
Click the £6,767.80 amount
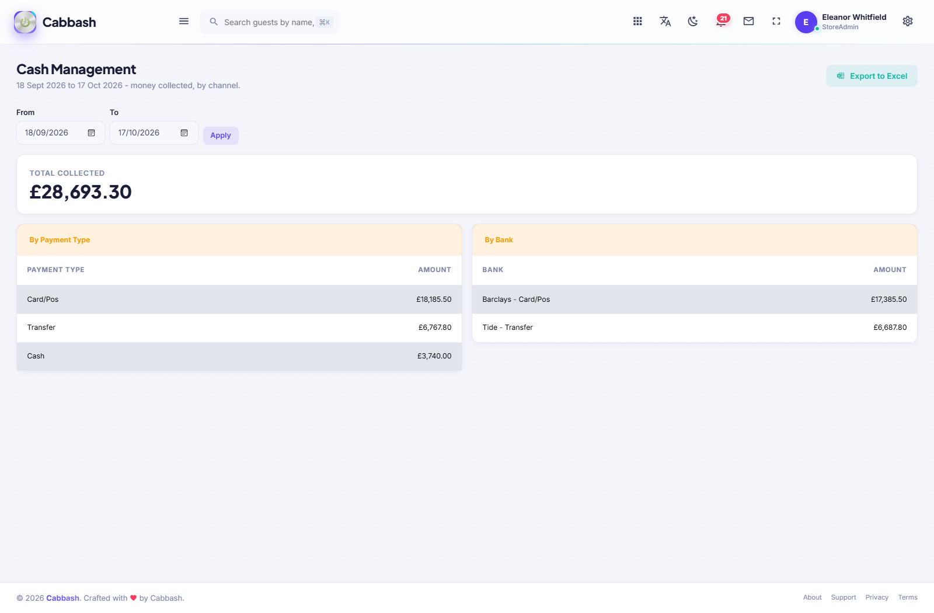click(x=435, y=328)
